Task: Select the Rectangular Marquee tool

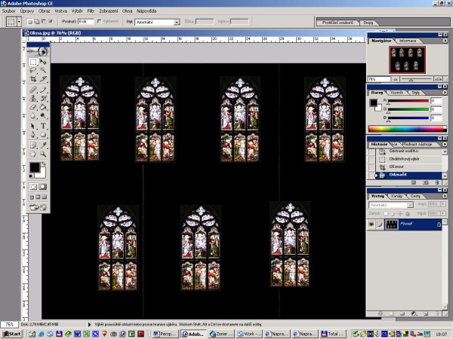Action: pos(32,62)
